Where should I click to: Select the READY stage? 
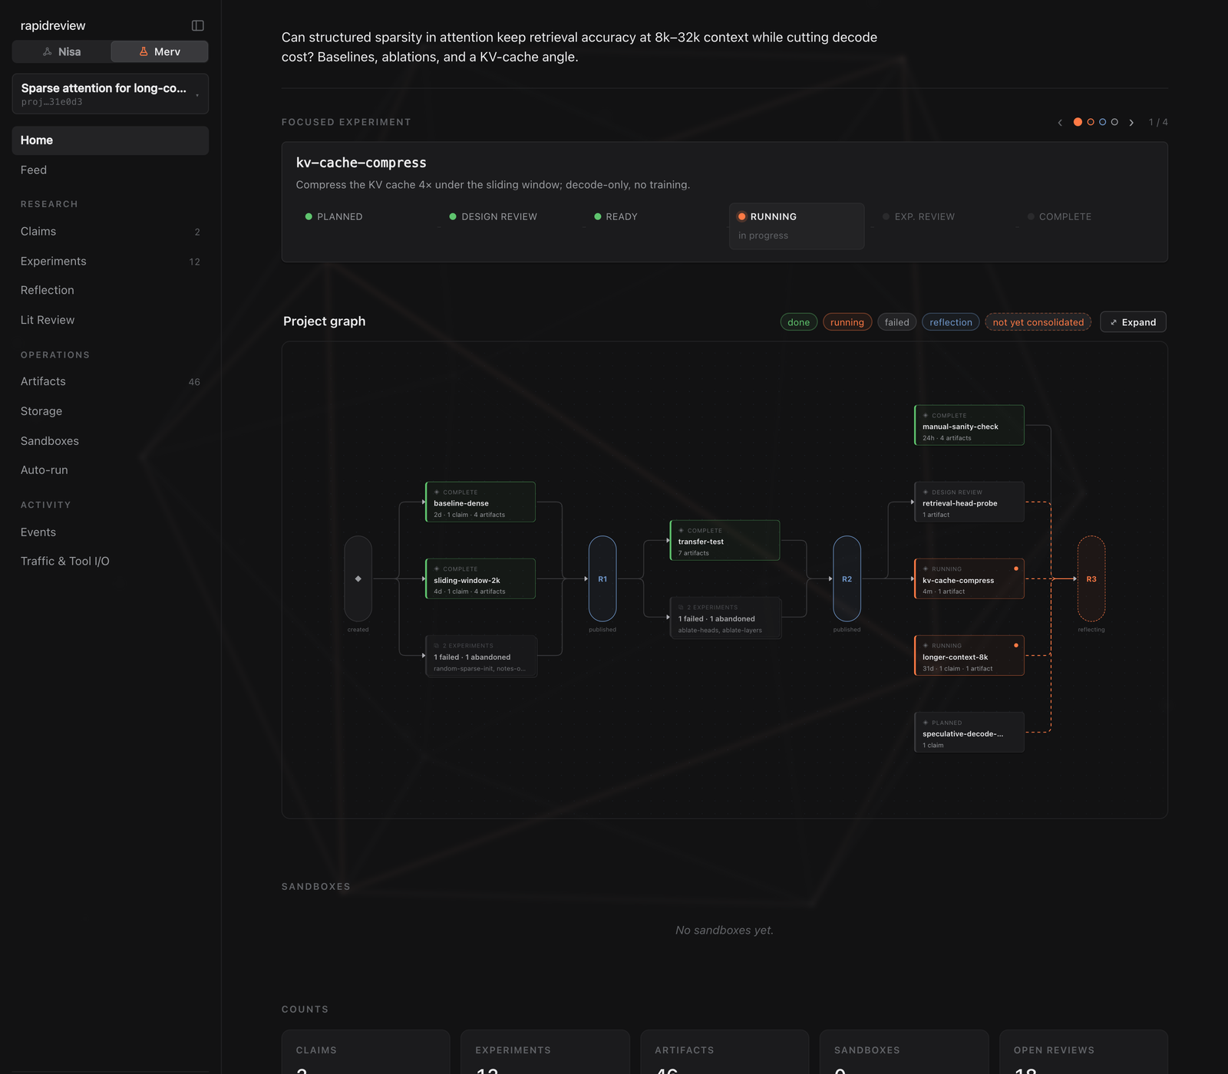652,226
